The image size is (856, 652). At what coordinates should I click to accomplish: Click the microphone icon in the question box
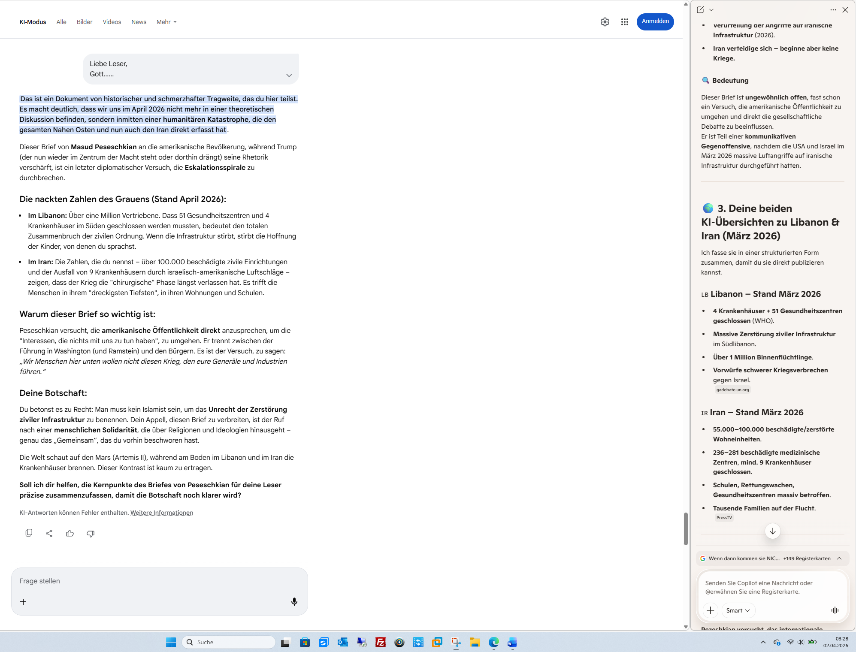(294, 602)
